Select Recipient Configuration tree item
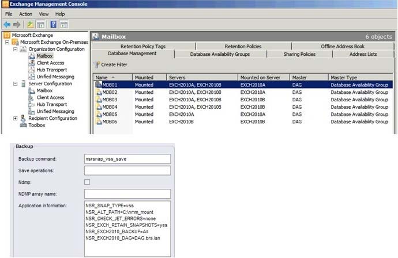Viewport: 398px width, 258px height. [x=52, y=118]
